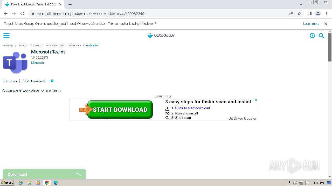Open Windows Explorer folder from taskbar
This screenshot has width=332, height=186.
(29, 183)
